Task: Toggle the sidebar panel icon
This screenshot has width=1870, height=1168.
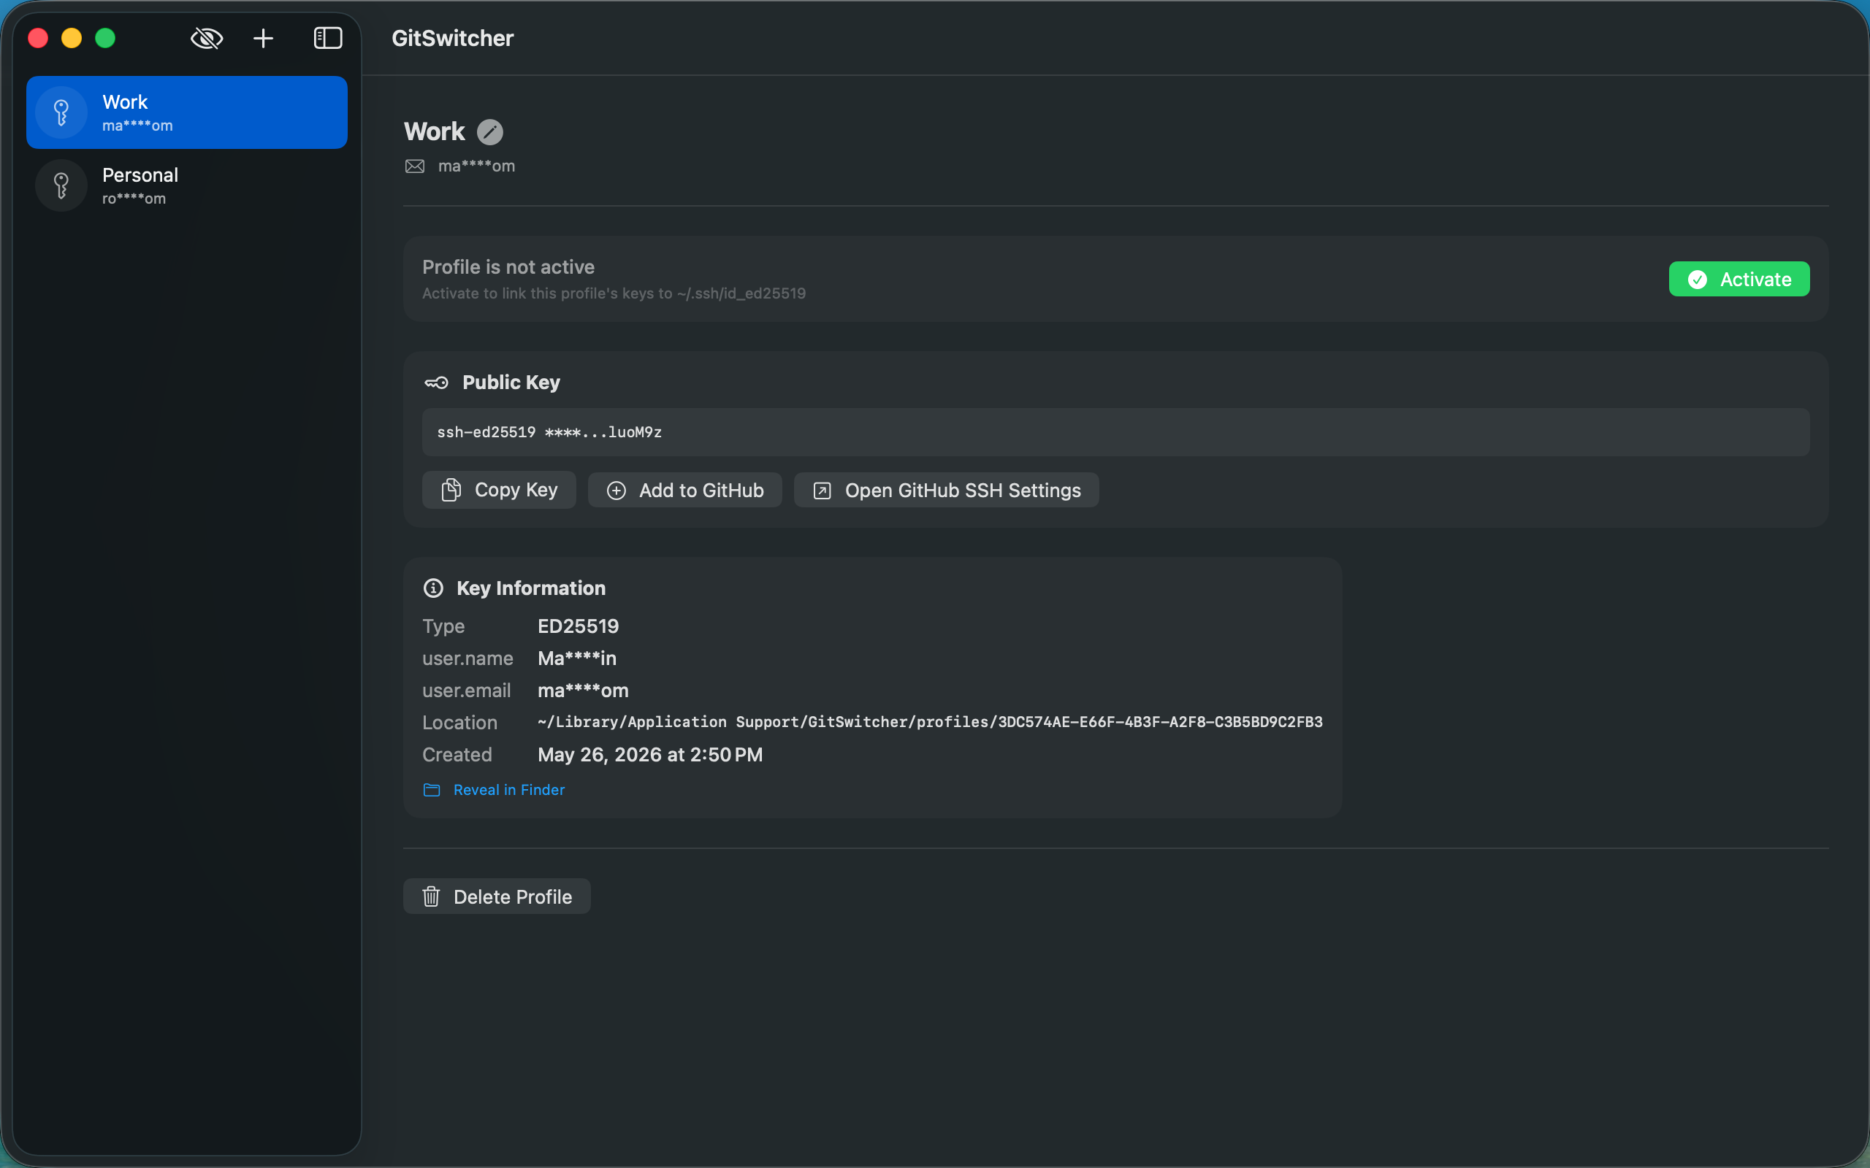Action: [x=328, y=38]
